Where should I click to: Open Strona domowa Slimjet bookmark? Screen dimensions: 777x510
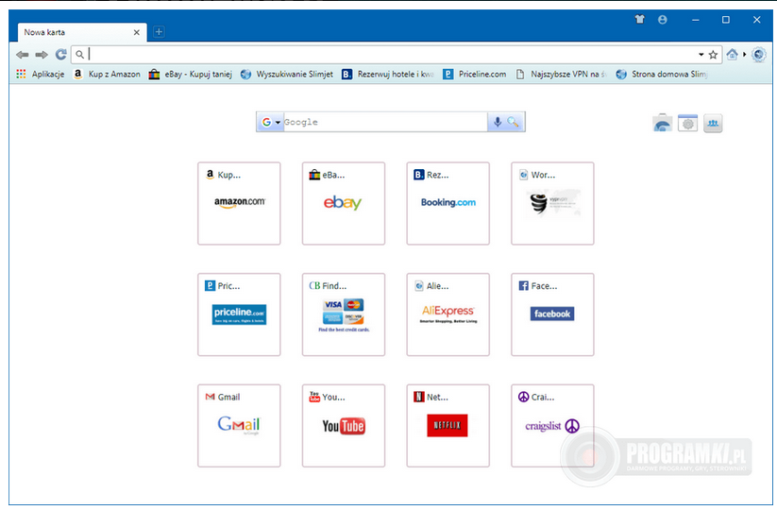(662, 74)
